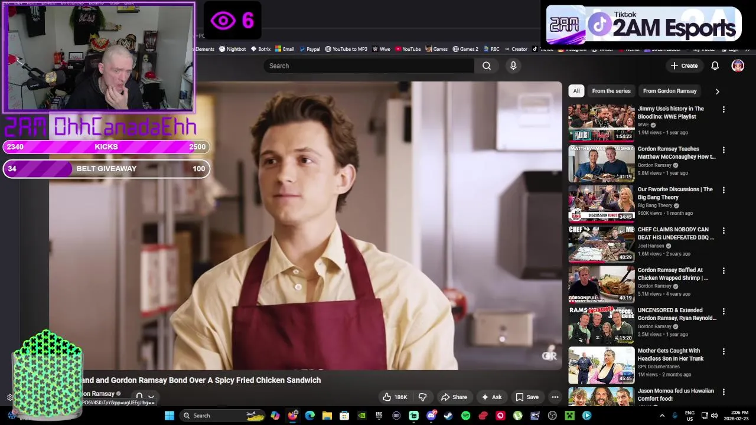Click the YouTube search magnifier button
Viewport: 756px width, 425px height.
487,66
